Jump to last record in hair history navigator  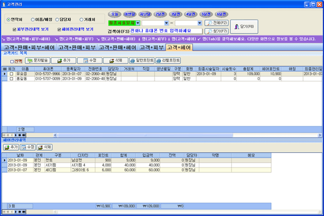24,212
